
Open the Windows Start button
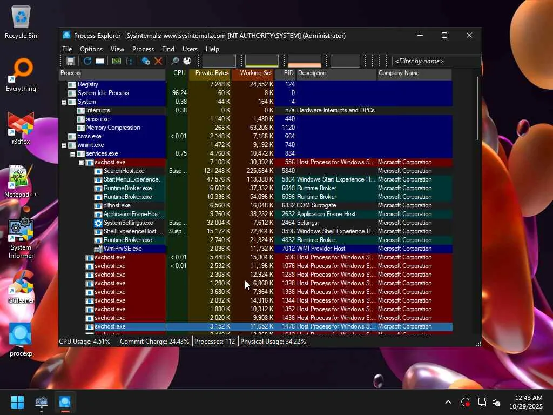pos(17,402)
